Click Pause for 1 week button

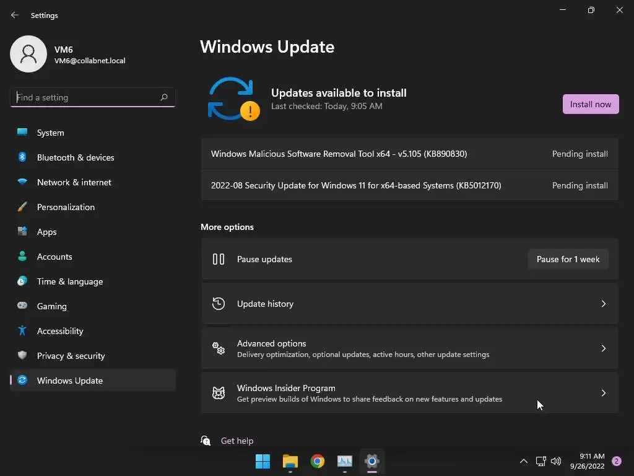pos(568,259)
